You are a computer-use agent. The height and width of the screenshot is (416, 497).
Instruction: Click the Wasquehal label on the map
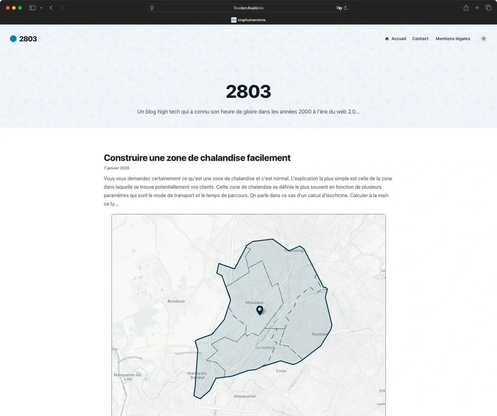pyautogui.click(x=245, y=396)
